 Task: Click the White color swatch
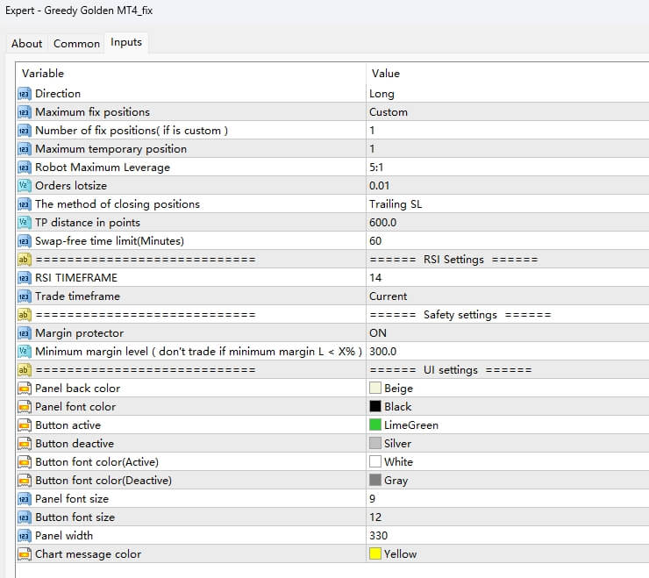(x=375, y=461)
